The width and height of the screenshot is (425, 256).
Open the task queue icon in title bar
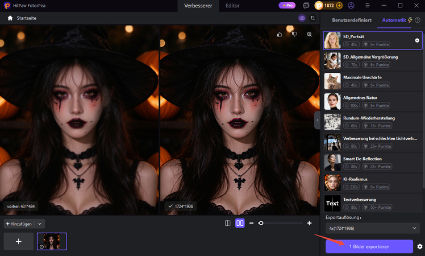(x=306, y=6)
